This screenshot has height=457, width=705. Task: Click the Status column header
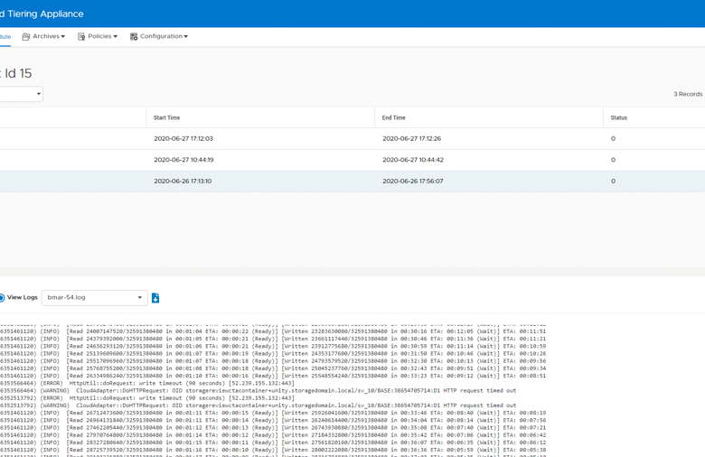coord(618,117)
